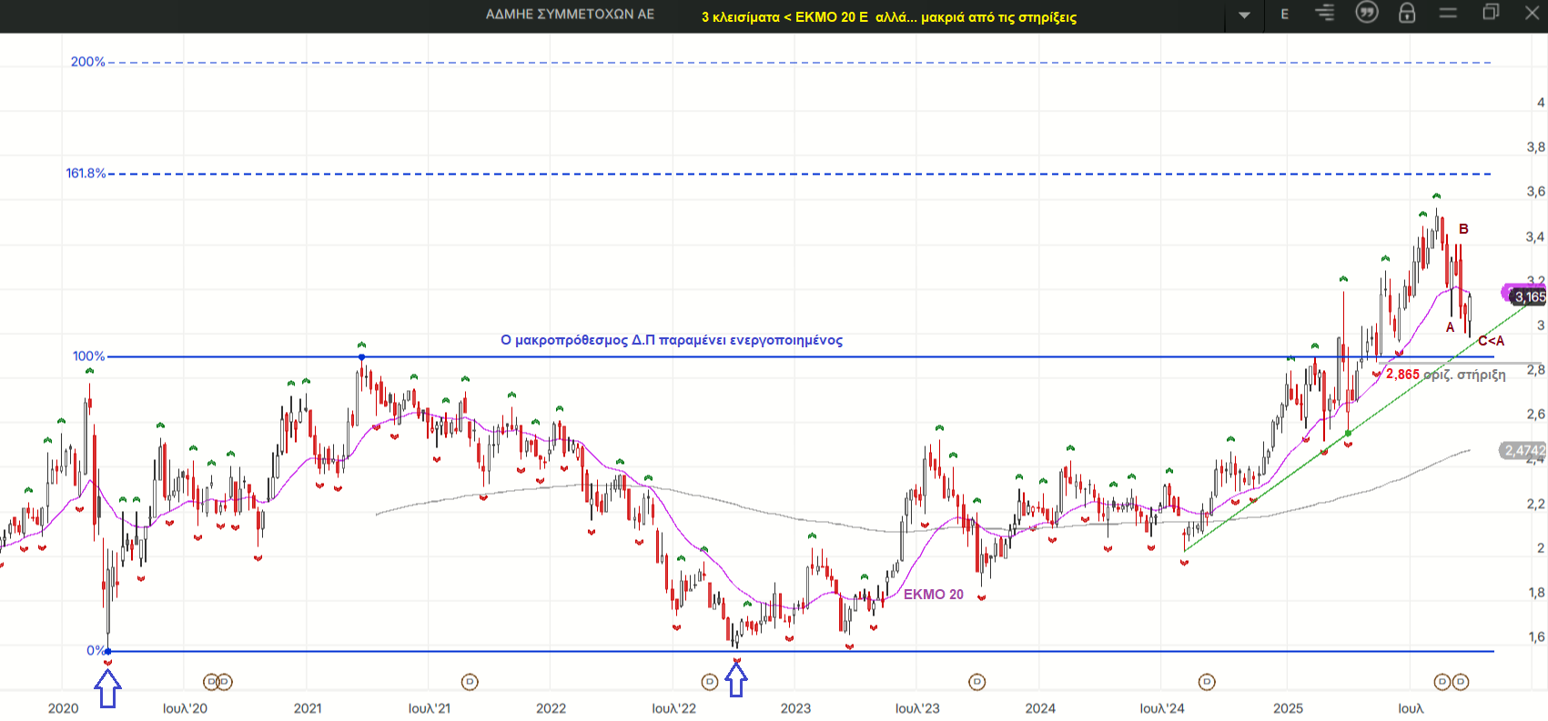Image resolution: width=1548 pixels, height=721 pixels.
Task: Click the 'E' interval button in toolbar
Action: (x=1285, y=15)
